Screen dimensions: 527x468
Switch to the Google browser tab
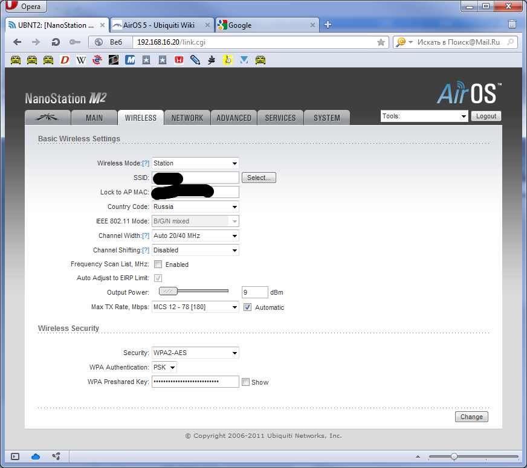coord(240,25)
